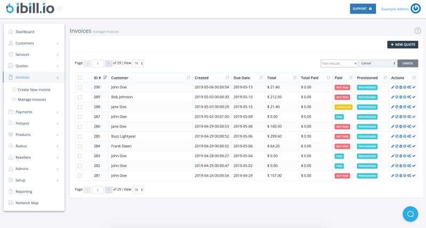Screen dimensions: 426x228
Task: Click Create New Invoice link
Action: 34,90
